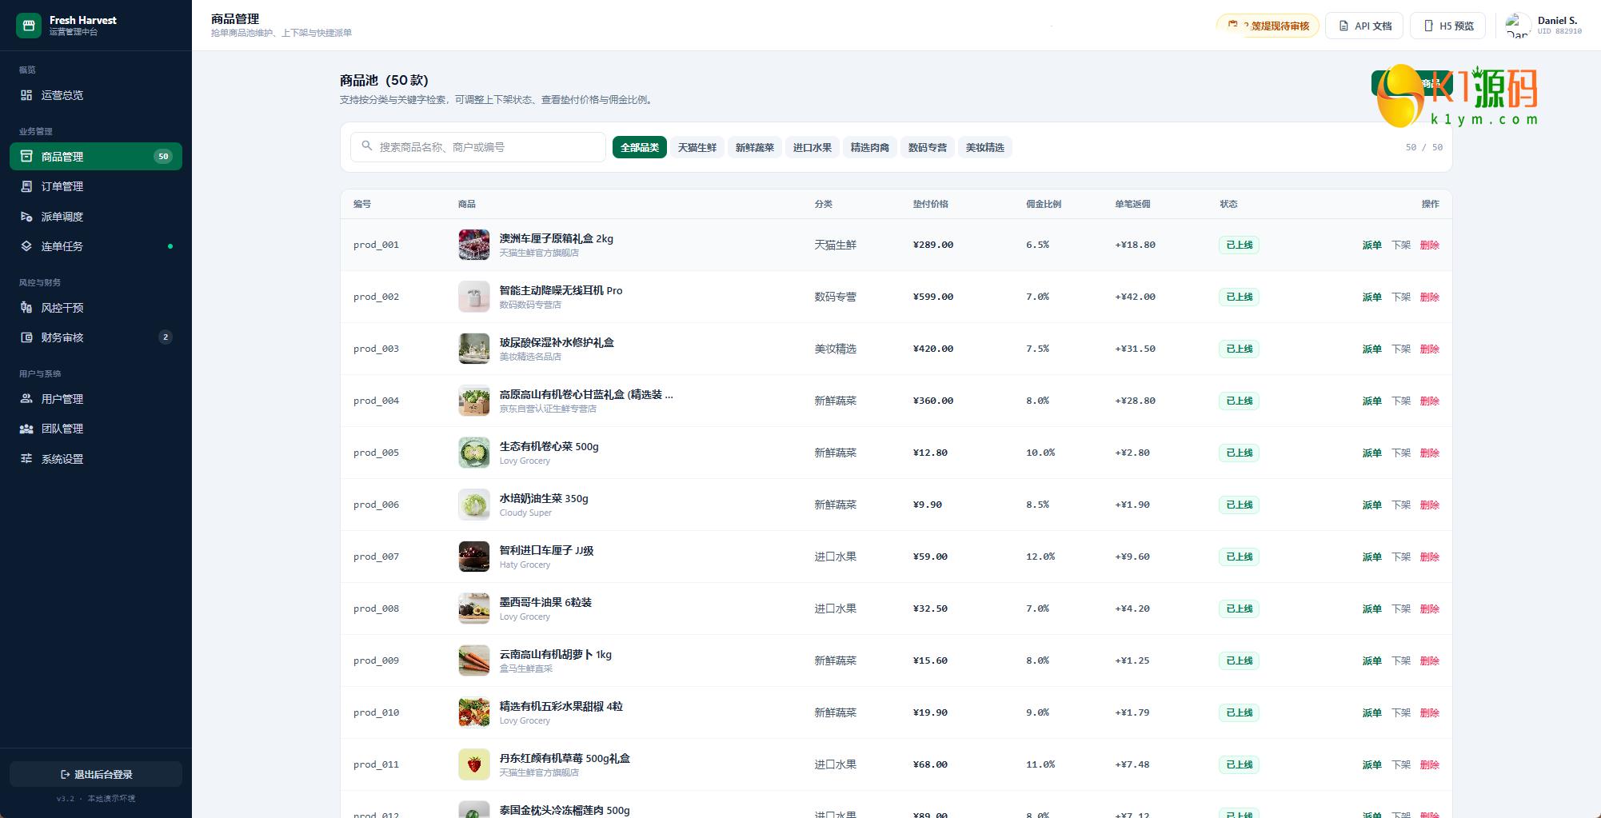This screenshot has width=1601, height=818.
Task: Open 运营总览 dashboard icon in sidebar
Action: (x=26, y=95)
